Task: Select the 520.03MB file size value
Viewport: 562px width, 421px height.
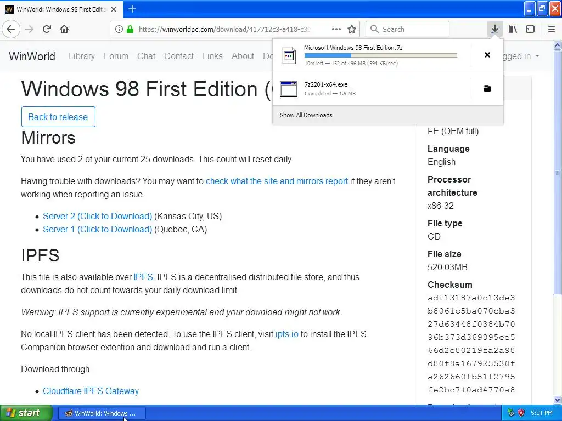Action: coord(447,267)
